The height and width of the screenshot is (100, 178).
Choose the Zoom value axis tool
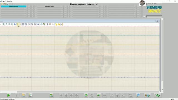(x=12, y=24)
